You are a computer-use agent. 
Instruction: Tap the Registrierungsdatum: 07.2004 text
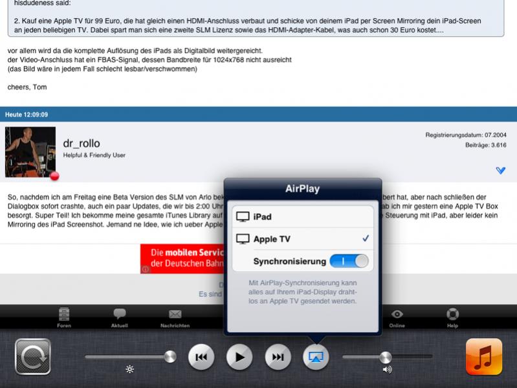pos(466,135)
